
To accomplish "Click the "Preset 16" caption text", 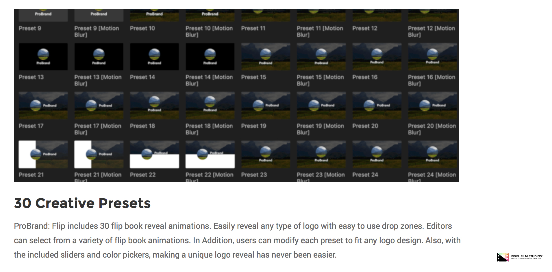I will click(365, 77).
